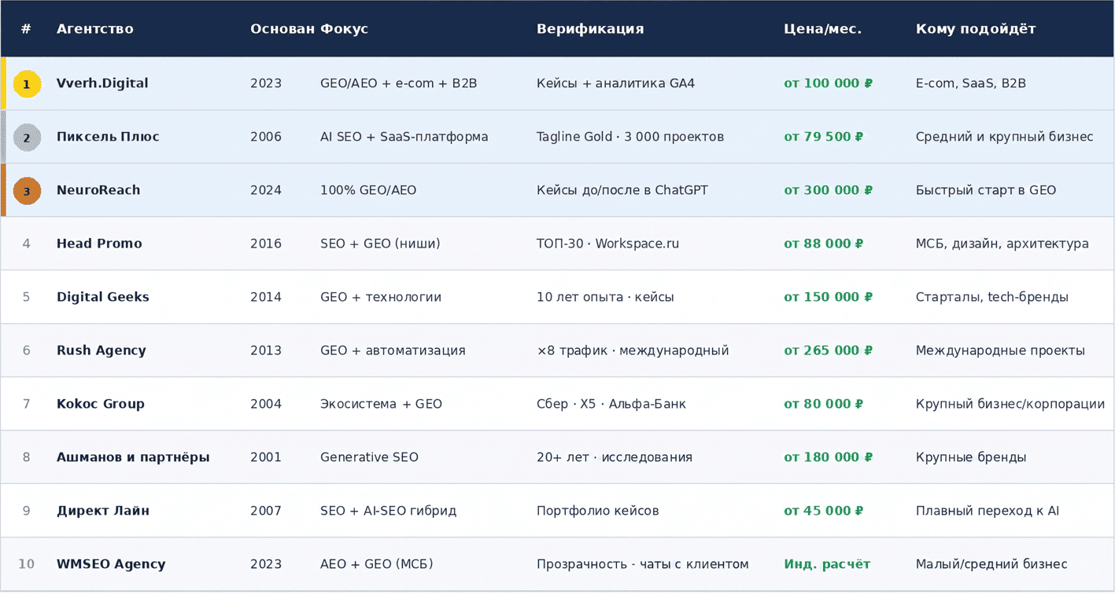Click the Цена/мес. column header

coord(822,29)
